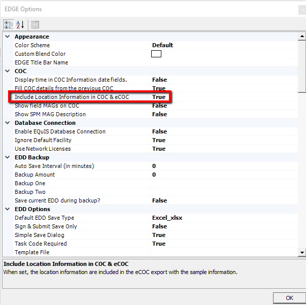Collapse the COC category
The height and width of the screenshot is (305, 306).
tap(7, 71)
